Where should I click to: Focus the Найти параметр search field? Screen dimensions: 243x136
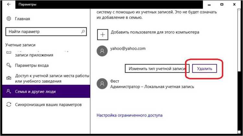(x=46, y=32)
